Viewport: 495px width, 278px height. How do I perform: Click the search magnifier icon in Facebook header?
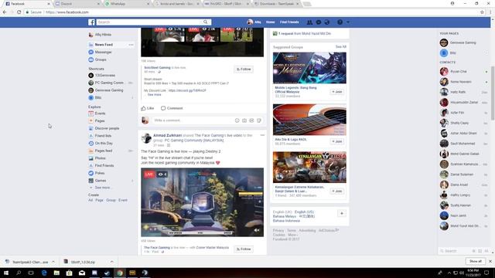click(206, 22)
